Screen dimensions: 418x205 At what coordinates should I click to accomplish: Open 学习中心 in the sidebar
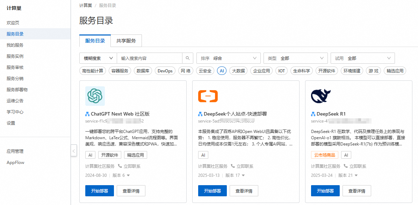(35, 112)
